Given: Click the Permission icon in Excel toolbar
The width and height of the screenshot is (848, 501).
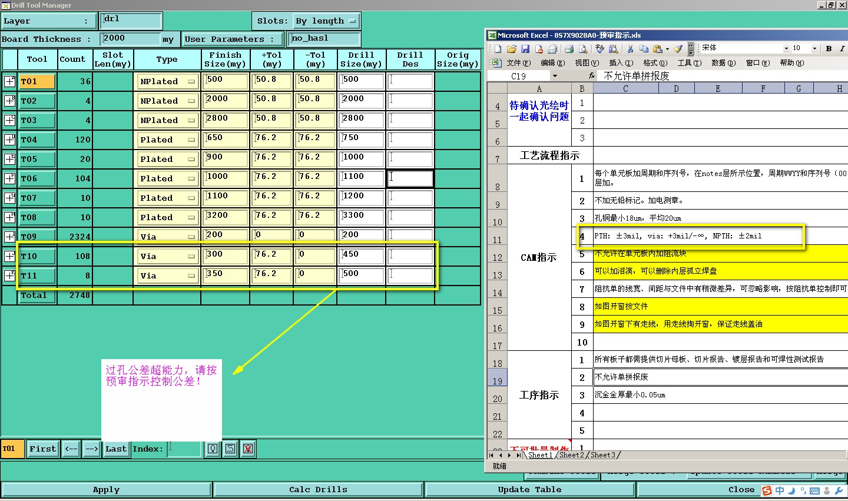Looking at the screenshot, I should point(539,49).
